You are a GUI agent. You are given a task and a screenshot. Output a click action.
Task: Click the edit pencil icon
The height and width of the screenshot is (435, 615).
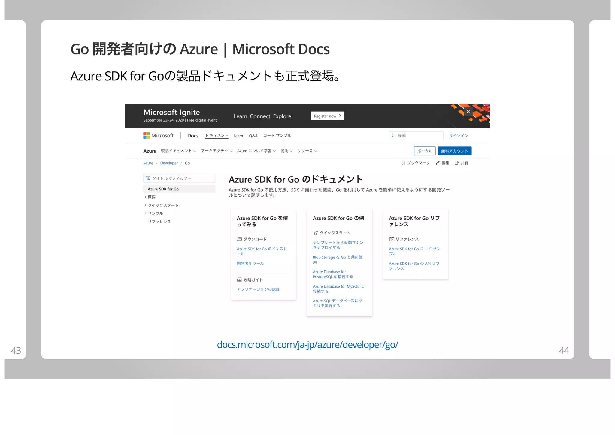(438, 163)
